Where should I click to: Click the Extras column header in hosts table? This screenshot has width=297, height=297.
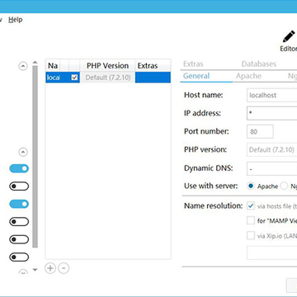tap(153, 66)
